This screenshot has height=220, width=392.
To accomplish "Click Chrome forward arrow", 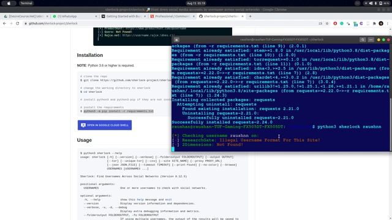I will 11,23.
